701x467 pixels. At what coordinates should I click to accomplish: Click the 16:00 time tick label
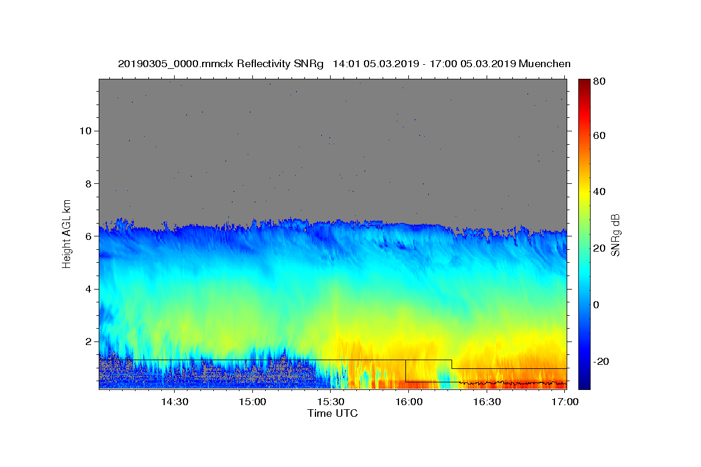tap(409, 402)
